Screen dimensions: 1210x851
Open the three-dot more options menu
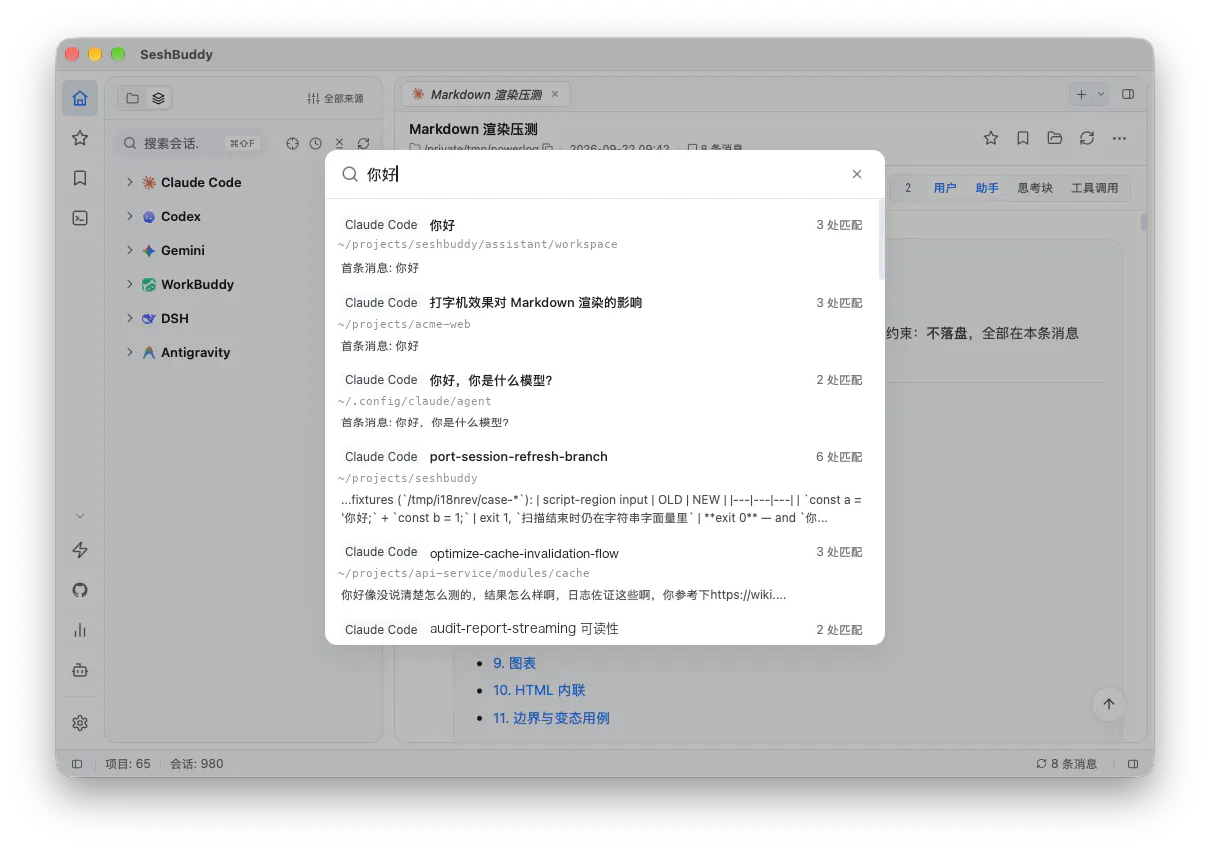pyautogui.click(x=1119, y=138)
